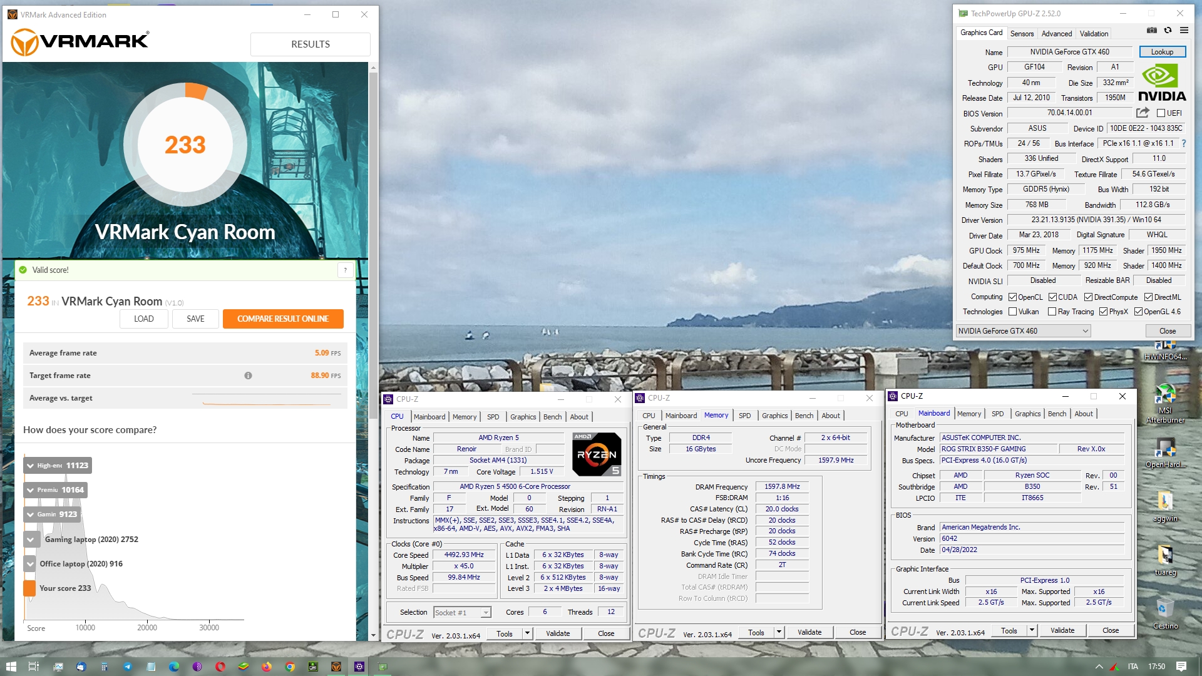Open Microsoft Edge from the taskbar
Image resolution: width=1202 pixels, height=676 pixels.
pyautogui.click(x=173, y=667)
